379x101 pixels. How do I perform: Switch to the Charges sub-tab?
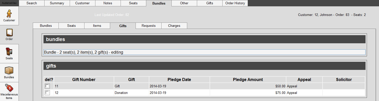(174, 26)
